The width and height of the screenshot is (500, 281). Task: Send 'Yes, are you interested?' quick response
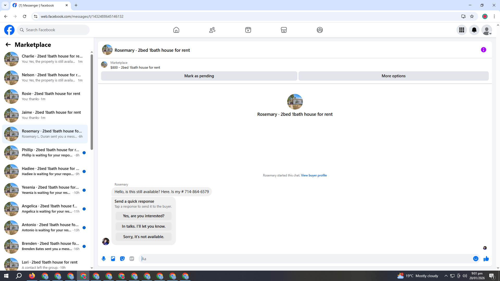coord(144,216)
